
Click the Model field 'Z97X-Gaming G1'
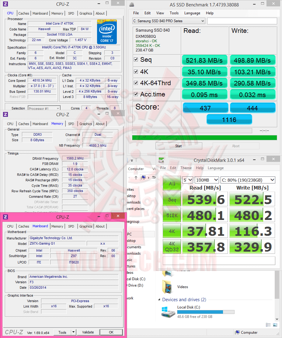tap(57, 243)
